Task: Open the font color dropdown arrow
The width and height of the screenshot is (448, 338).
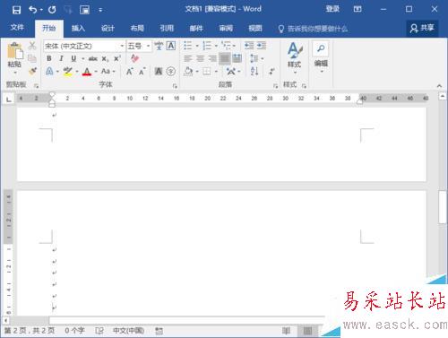Action: click(96, 72)
